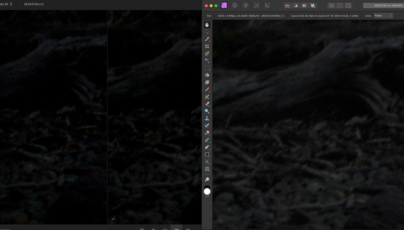Viewport: 404px width, 230px height.
Task: Open the Export Persona
Action: point(267,5)
